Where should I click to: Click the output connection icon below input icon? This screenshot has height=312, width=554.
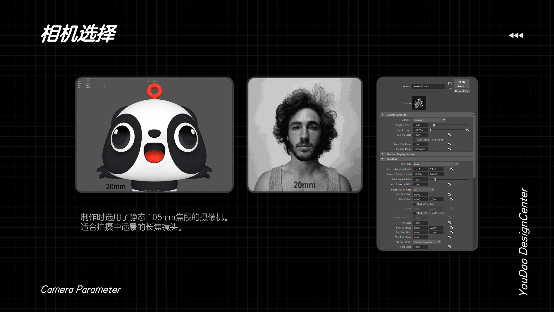click(x=450, y=88)
